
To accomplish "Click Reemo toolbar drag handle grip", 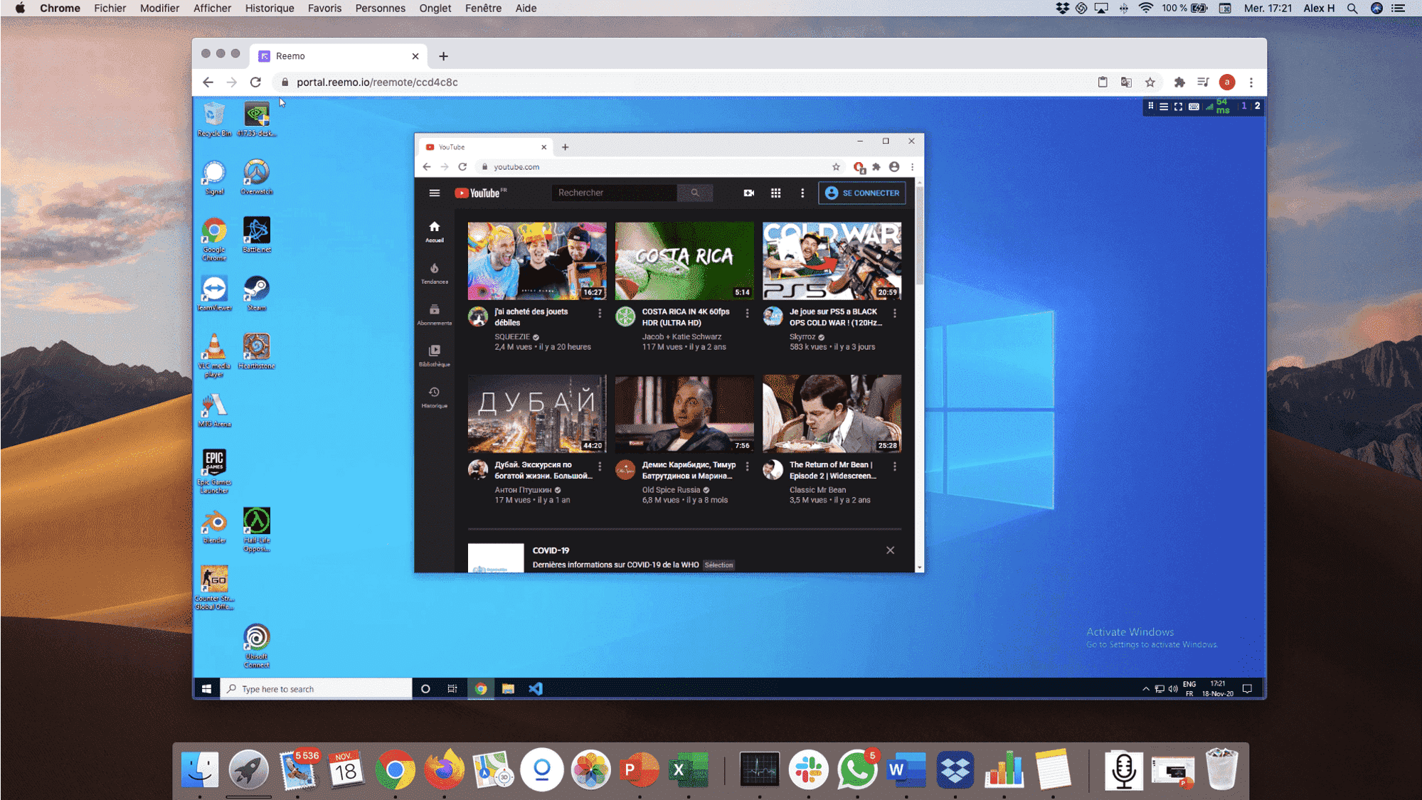I will [x=1151, y=107].
